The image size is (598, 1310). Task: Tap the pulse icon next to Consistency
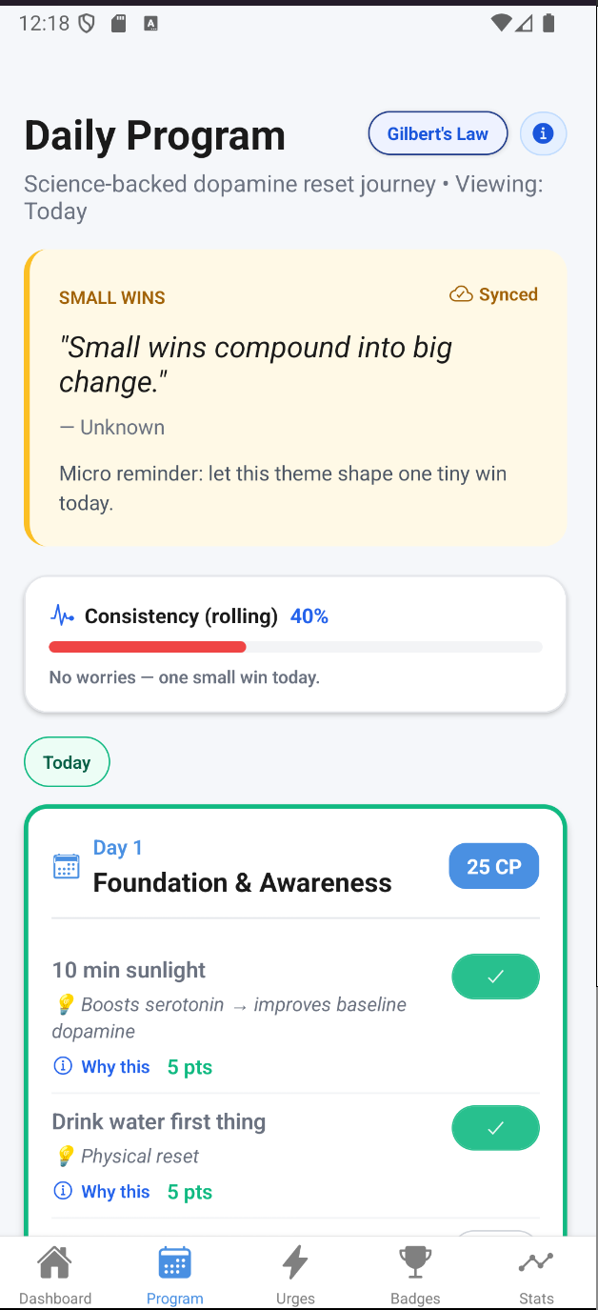[x=62, y=616]
